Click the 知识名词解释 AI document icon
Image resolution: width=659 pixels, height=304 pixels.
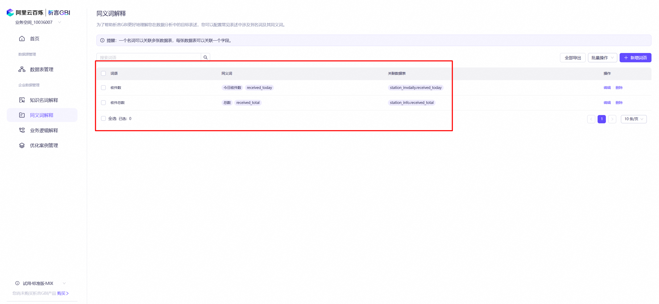[x=22, y=100]
